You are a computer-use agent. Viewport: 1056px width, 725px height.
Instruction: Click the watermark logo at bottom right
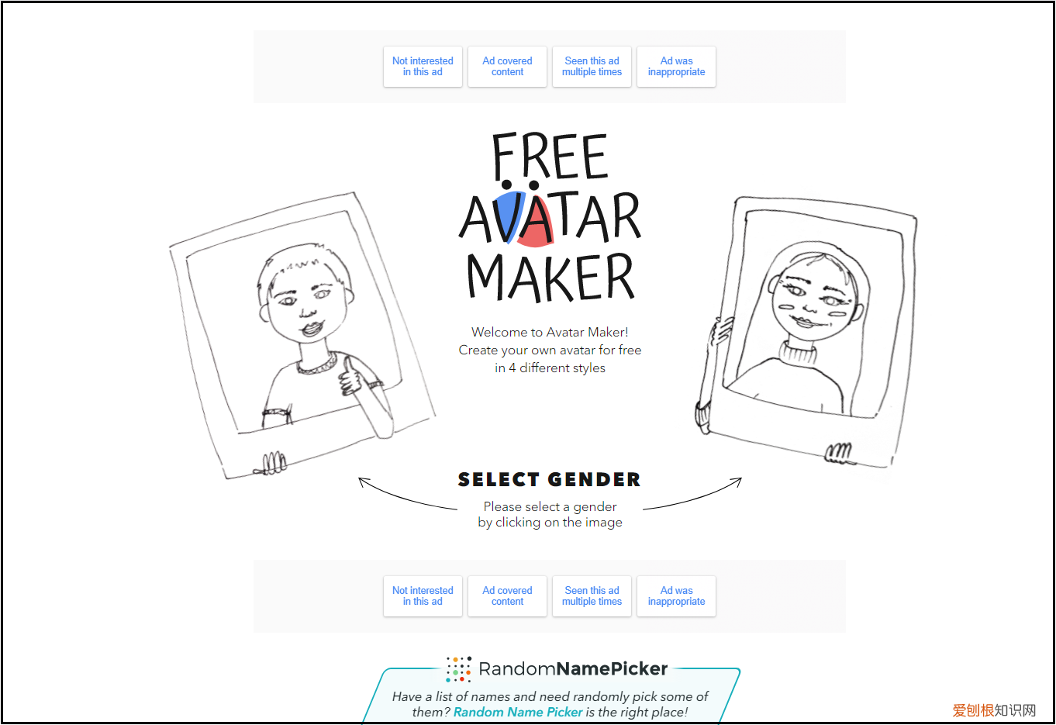point(994,710)
